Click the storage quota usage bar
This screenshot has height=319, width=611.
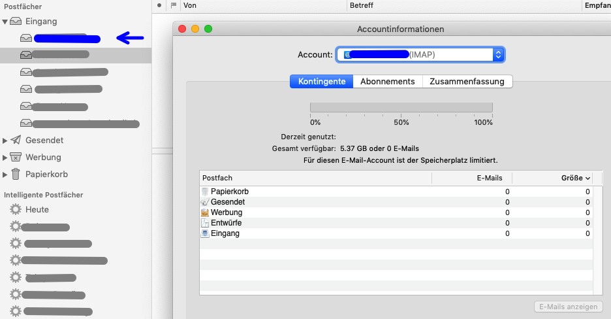[401, 108]
